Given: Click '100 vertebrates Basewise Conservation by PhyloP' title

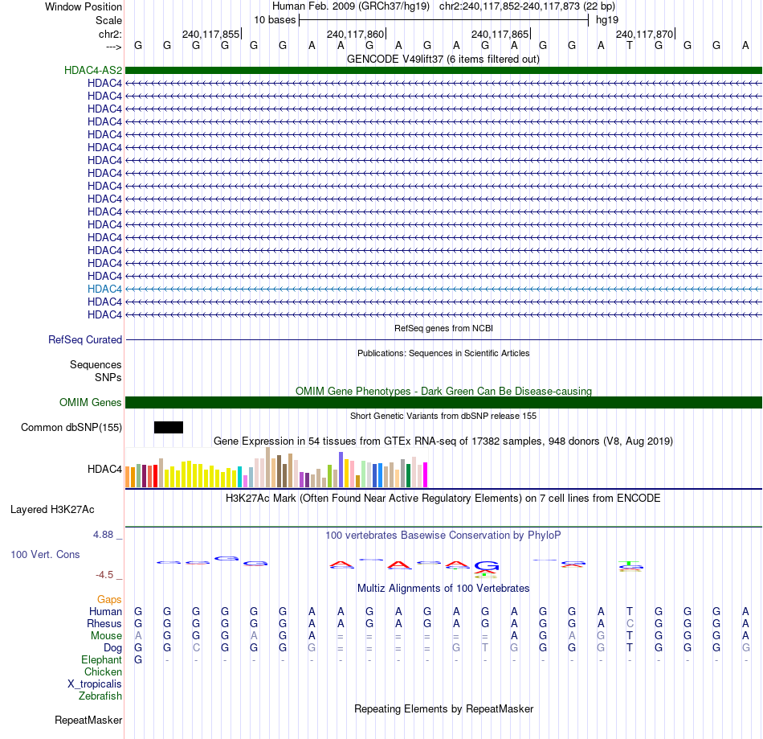Looking at the screenshot, I should pyautogui.click(x=443, y=535).
